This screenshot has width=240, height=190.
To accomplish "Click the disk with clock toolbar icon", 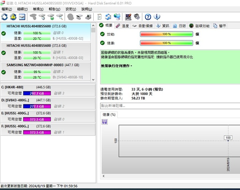I will (42, 17).
